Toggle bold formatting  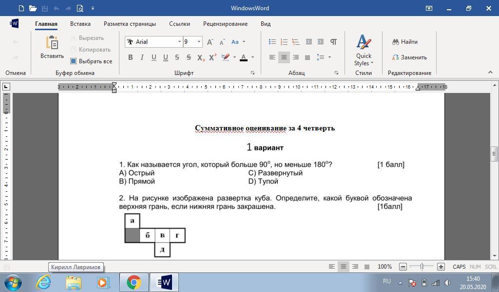point(131,57)
